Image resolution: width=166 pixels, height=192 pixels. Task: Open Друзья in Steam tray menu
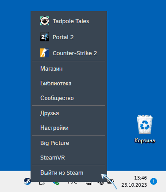[69, 113]
